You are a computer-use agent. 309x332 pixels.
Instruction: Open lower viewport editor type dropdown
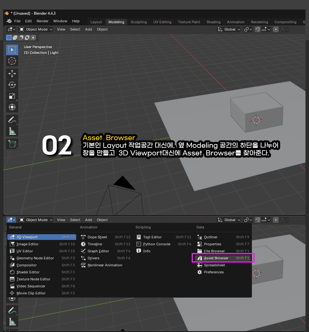point(11,220)
